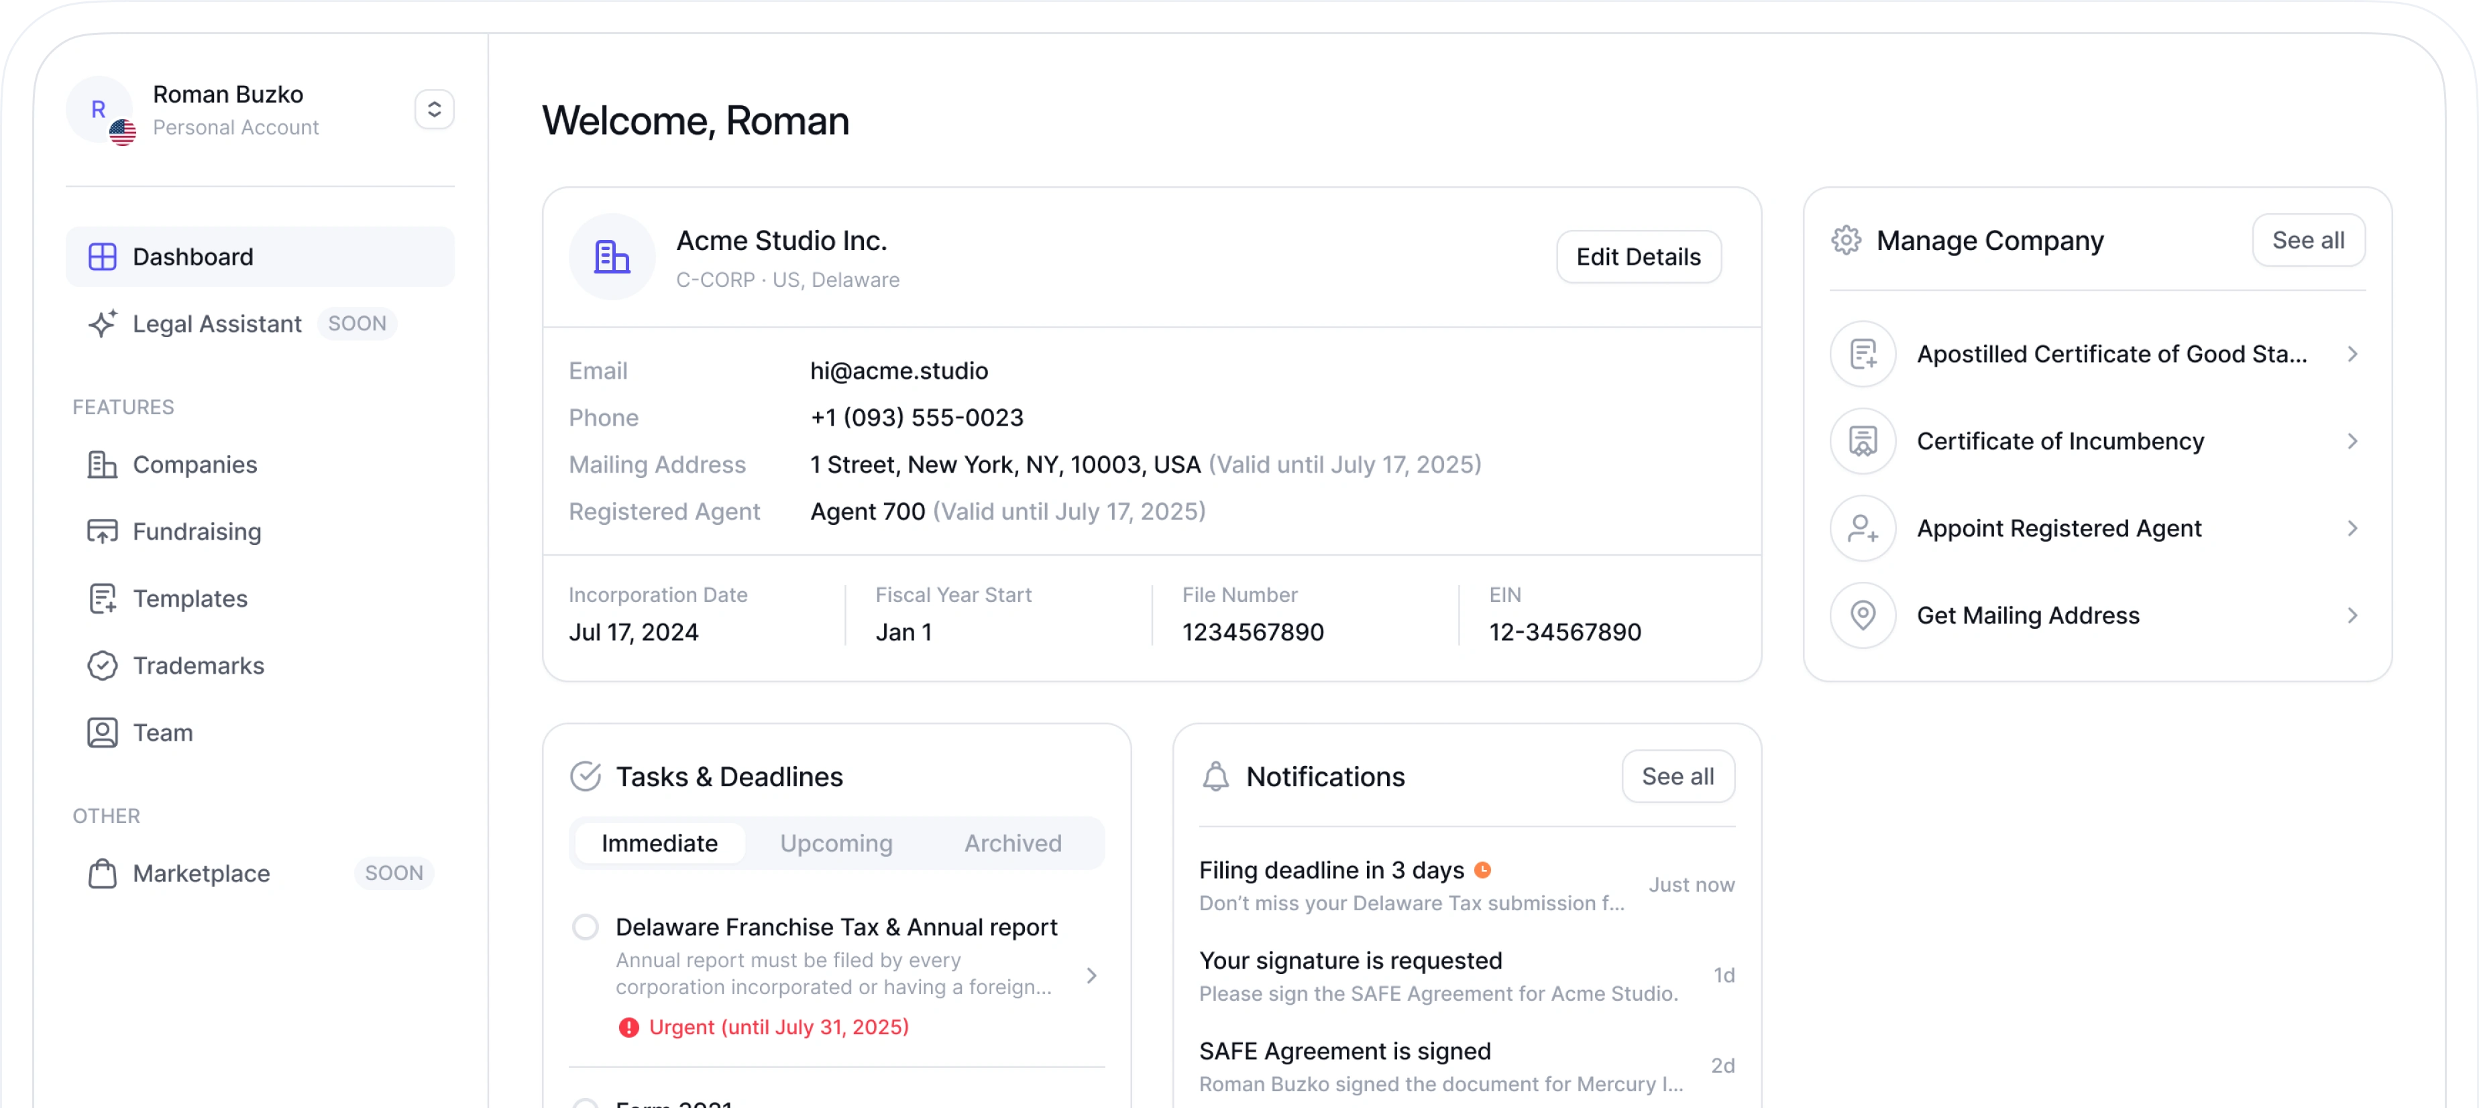Click the Team person icon
The width and height of the screenshot is (2479, 1108).
(x=102, y=733)
